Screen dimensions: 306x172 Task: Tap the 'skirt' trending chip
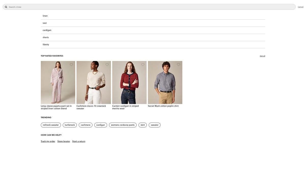[143, 125]
